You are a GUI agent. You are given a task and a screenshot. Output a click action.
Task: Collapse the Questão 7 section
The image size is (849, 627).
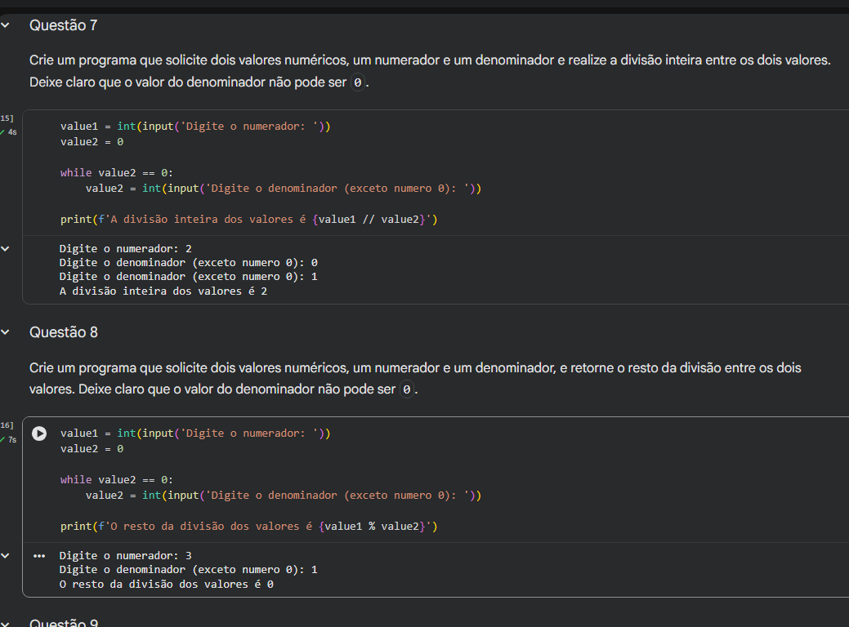pyautogui.click(x=6, y=24)
